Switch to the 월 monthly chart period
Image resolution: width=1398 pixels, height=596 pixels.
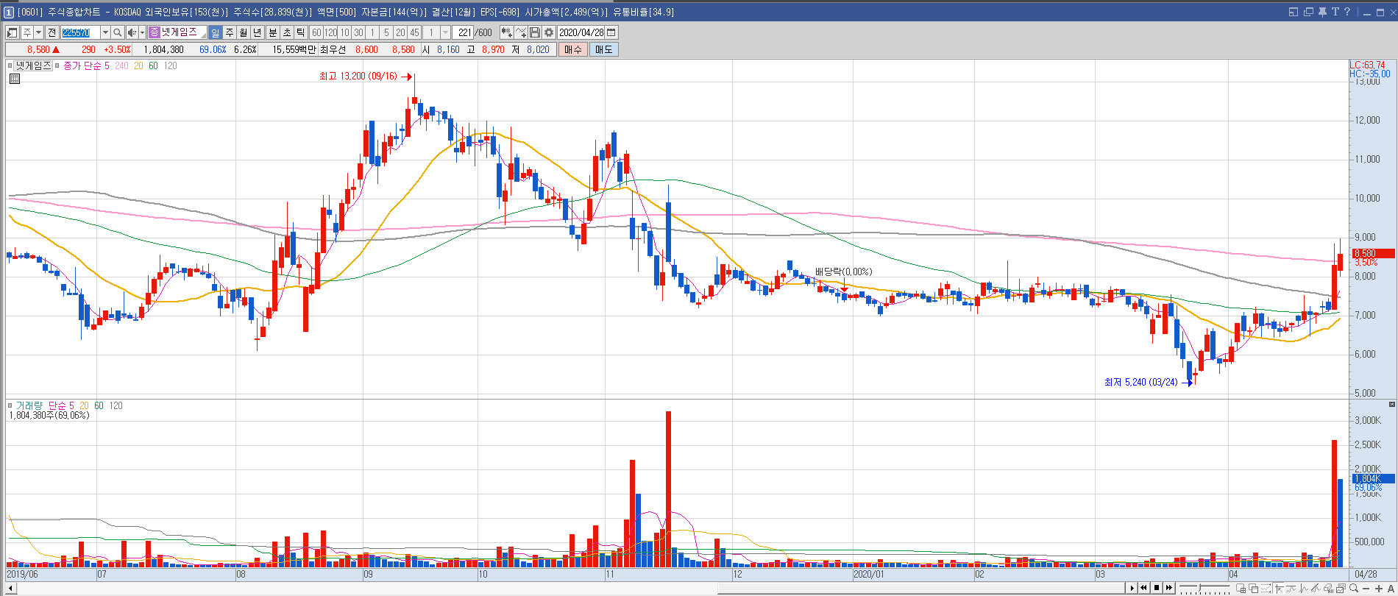[244, 32]
